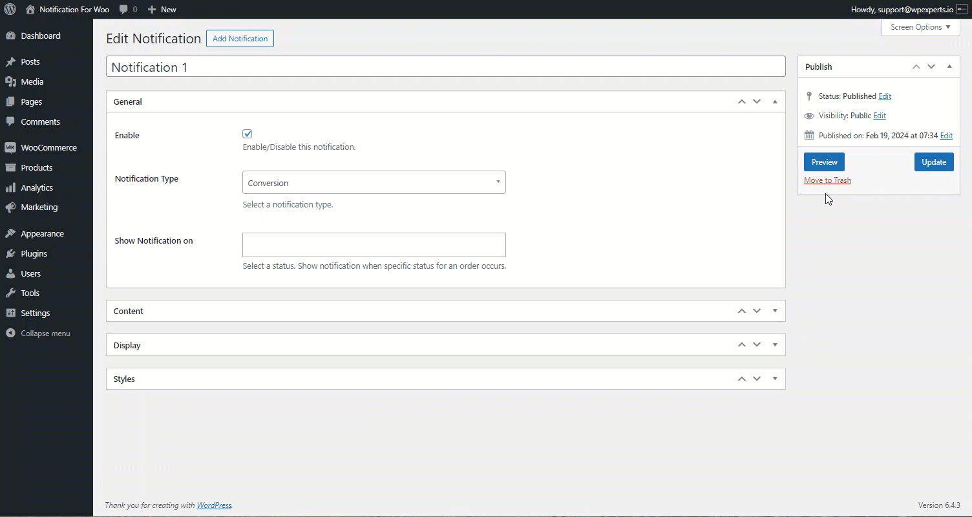Click the Settings sliders icon
Viewport: 972px width, 517px height.
[x=10, y=313]
